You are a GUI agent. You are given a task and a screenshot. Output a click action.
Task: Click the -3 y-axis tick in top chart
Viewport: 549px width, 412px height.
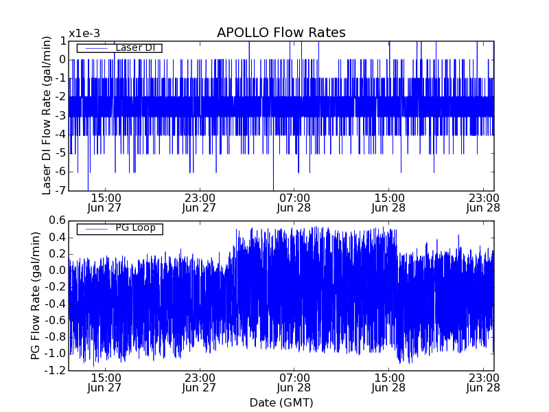[x=60, y=115]
